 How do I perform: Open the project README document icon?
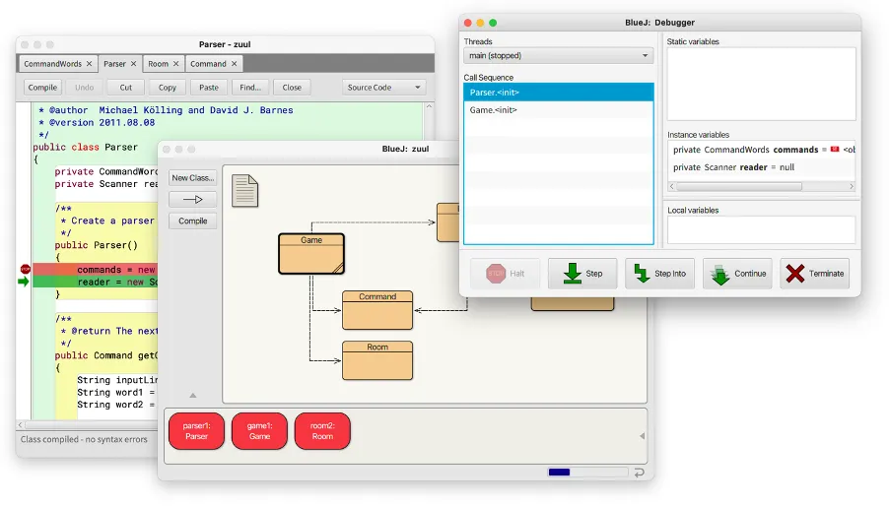pyautogui.click(x=245, y=191)
